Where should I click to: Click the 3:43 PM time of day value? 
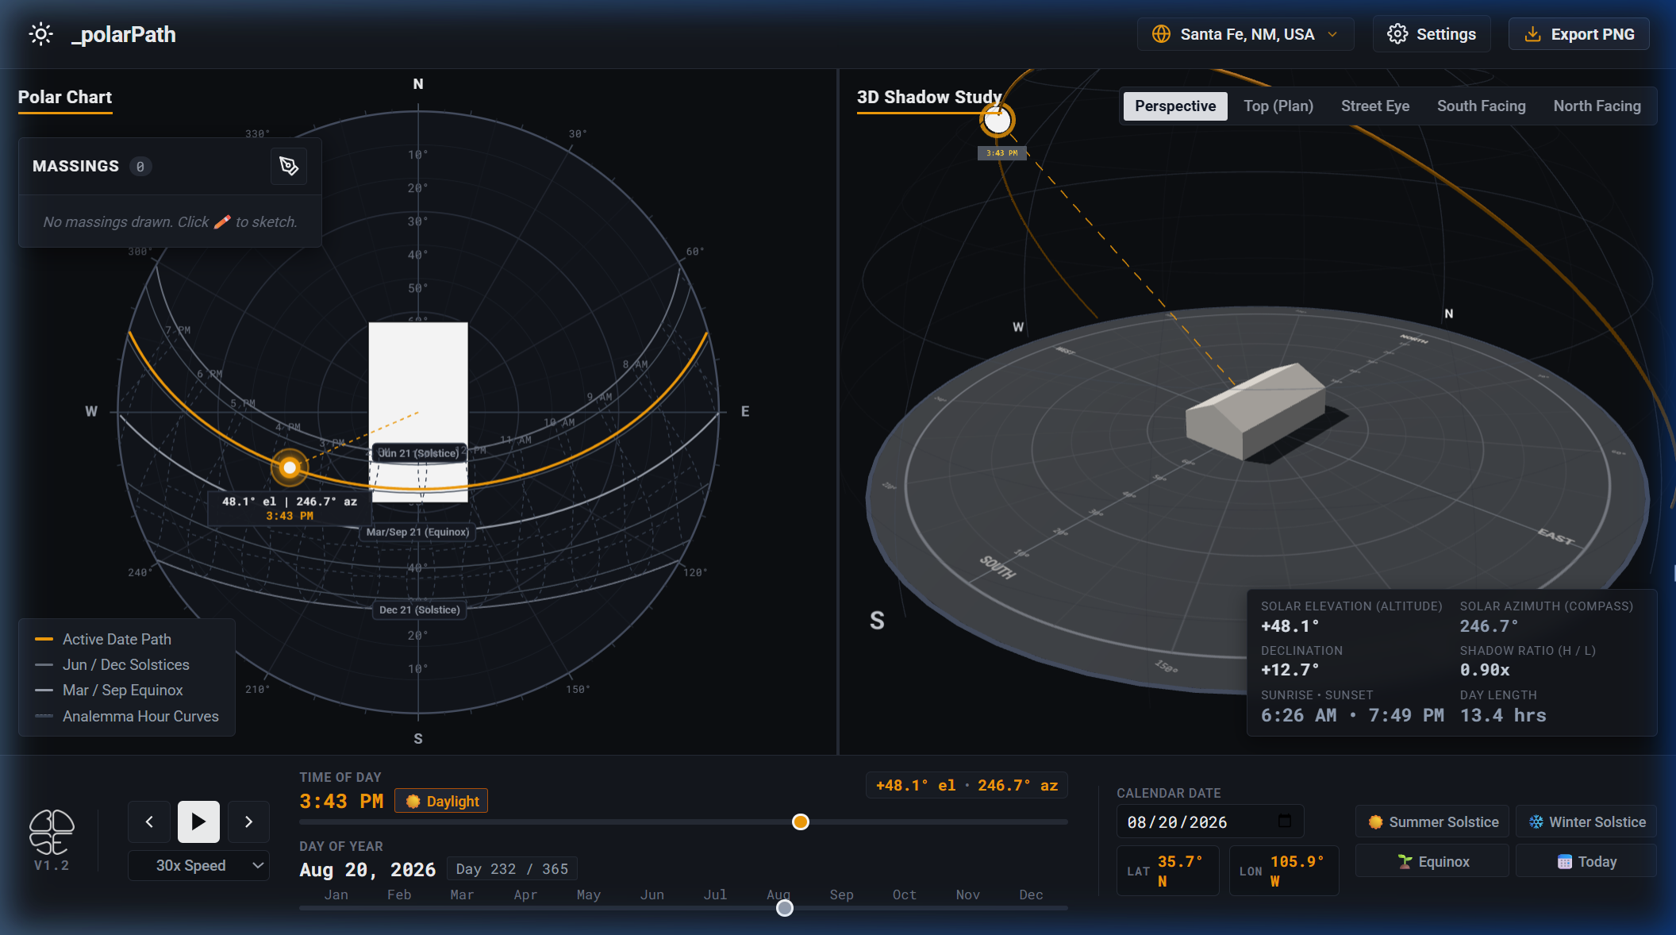pyautogui.click(x=341, y=802)
